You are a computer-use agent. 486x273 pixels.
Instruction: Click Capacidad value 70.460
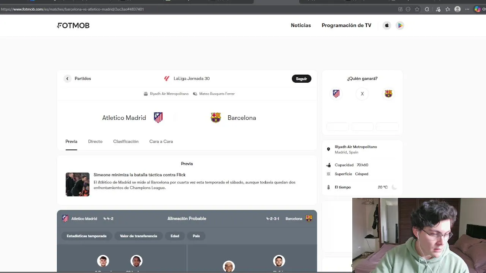pyautogui.click(x=362, y=165)
